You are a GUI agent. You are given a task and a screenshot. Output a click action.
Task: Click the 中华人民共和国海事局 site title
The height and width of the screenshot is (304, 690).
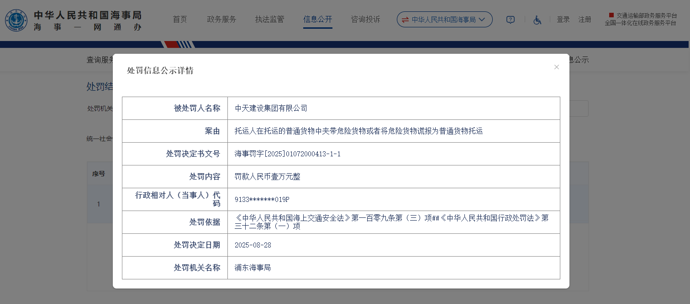(x=88, y=15)
